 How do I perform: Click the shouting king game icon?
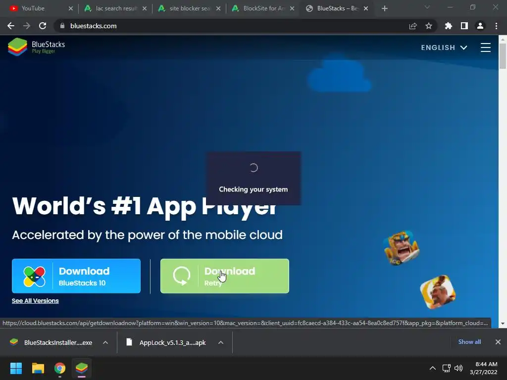[x=401, y=248]
